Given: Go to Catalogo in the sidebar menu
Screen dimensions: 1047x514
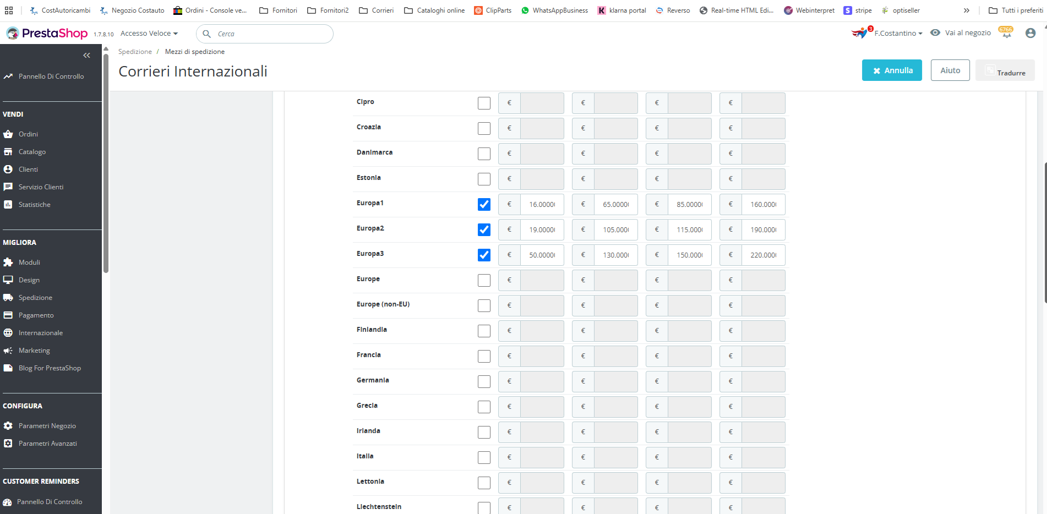Looking at the screenshot, I should pos(32,152).
